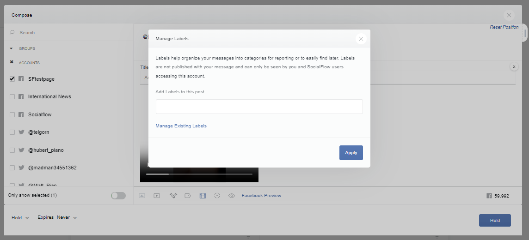This screenshot has width=529, height=240.
Task: Click the eye preview icon
Action: coord(231,196)
